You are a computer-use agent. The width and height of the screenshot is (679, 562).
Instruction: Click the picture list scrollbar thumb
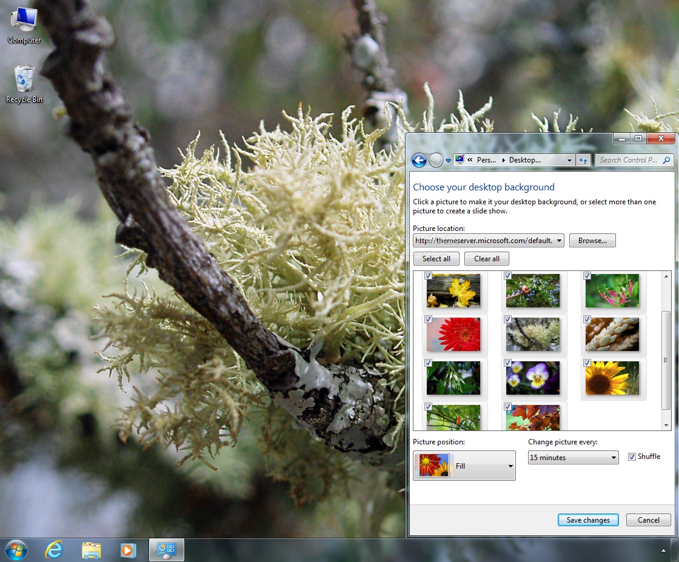[666, 360]
